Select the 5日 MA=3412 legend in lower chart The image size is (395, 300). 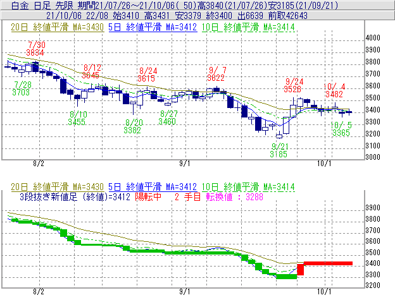click(153, 187)
